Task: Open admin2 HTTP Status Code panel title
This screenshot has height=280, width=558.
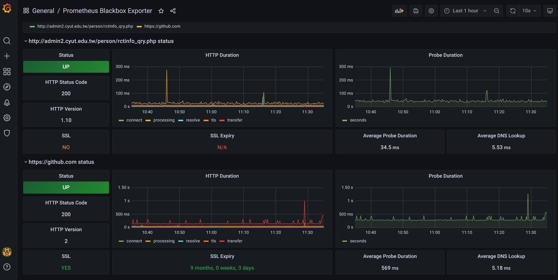Action: point(66,82)
